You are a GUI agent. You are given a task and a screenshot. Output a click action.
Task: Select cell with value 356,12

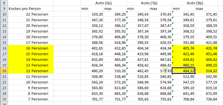92,25
